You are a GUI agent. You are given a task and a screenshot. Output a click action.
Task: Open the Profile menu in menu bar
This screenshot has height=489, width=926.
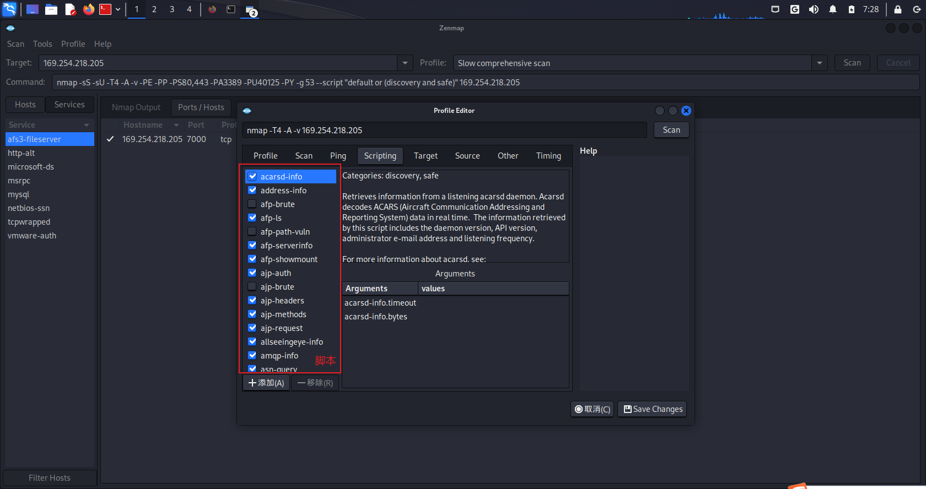[73, 44]
